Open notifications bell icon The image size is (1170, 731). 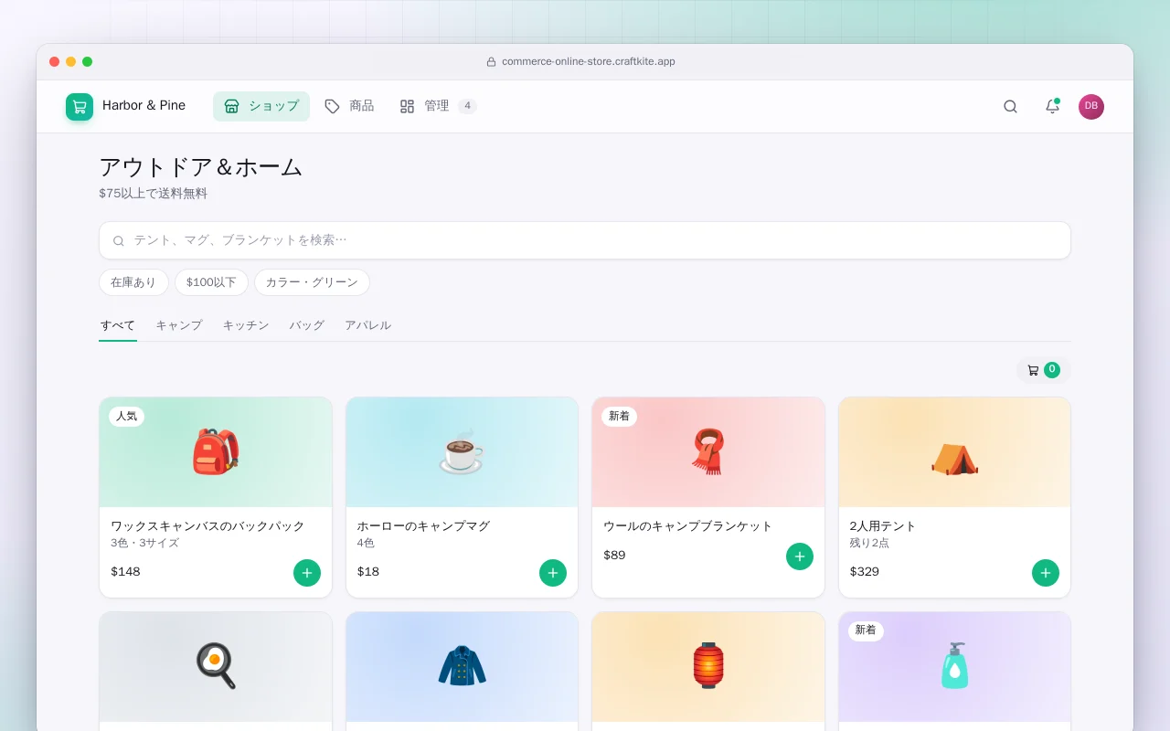coord(1052,106)
